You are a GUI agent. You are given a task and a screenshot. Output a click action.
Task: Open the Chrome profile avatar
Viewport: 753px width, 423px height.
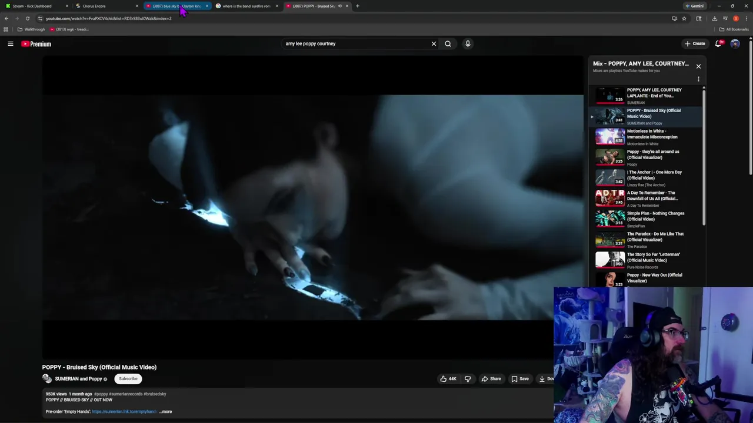[x=735, y=18]
